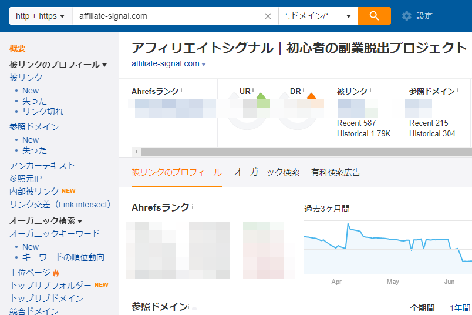Open the 内部被リンク link

tap(34, 191)
